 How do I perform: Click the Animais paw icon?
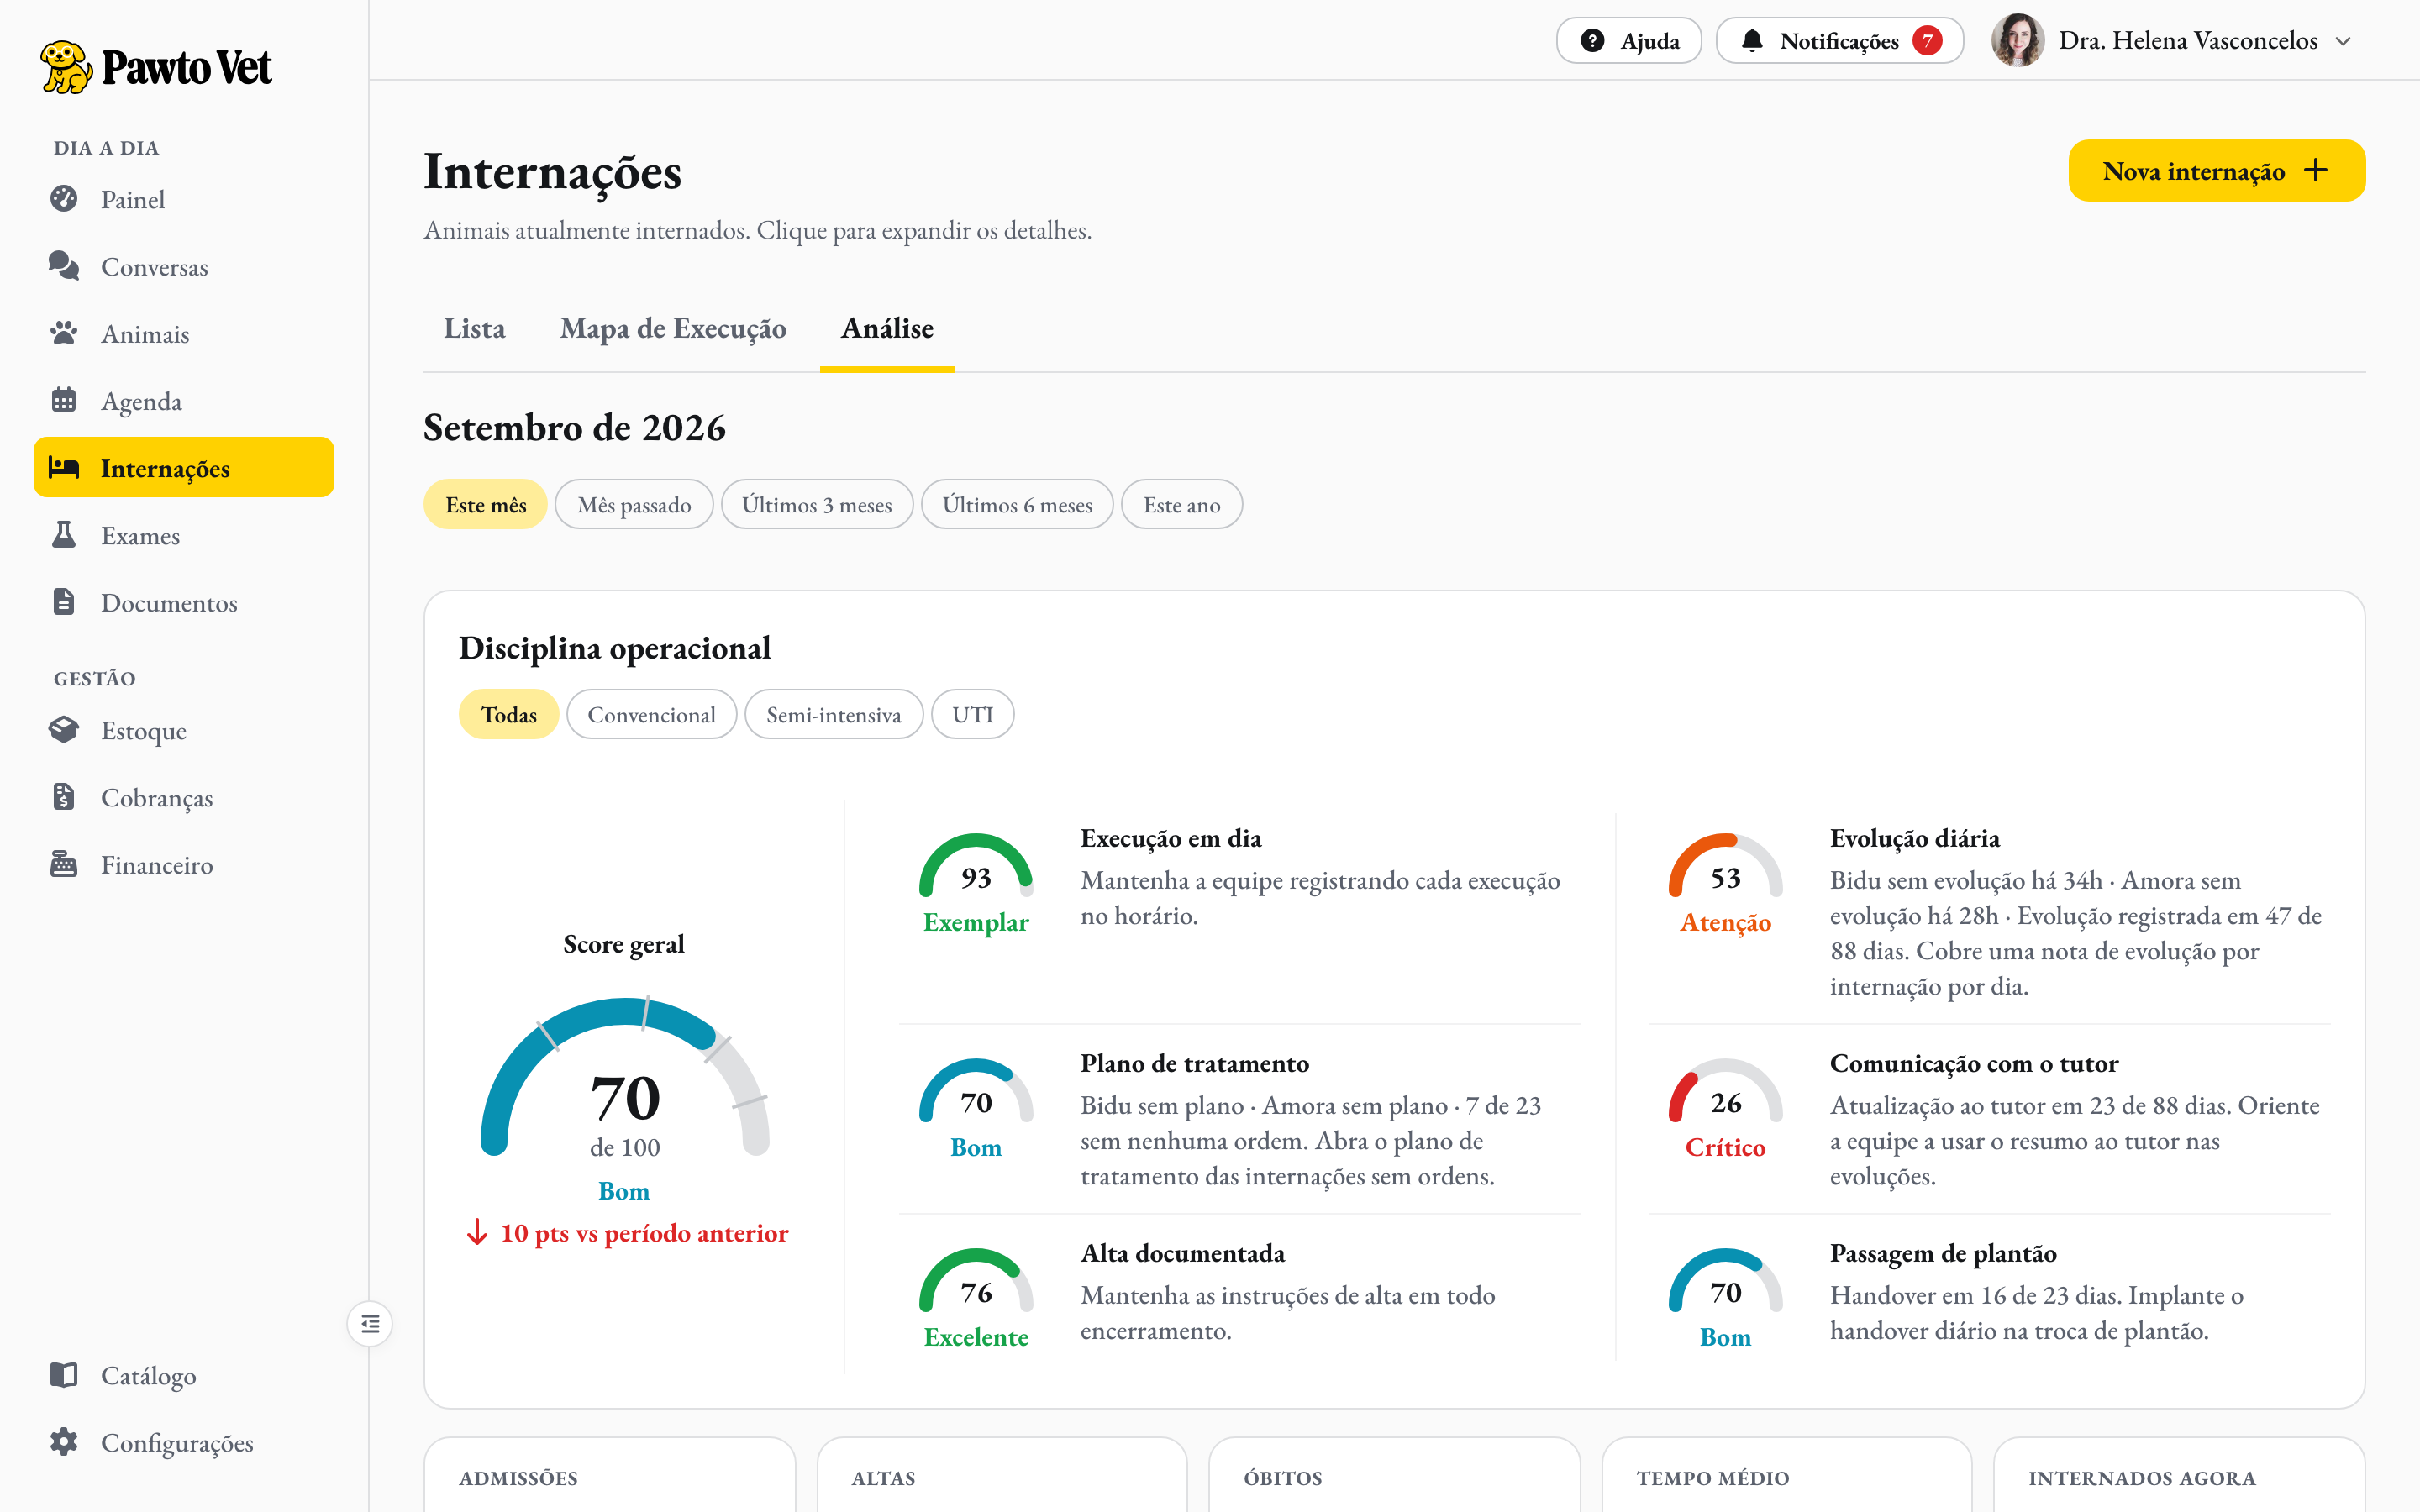tap(64, 333)
